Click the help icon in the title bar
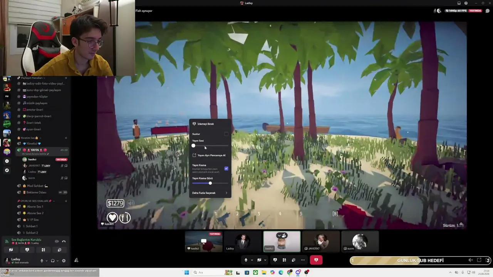493x277 pixels. click(x=466, y=3)
